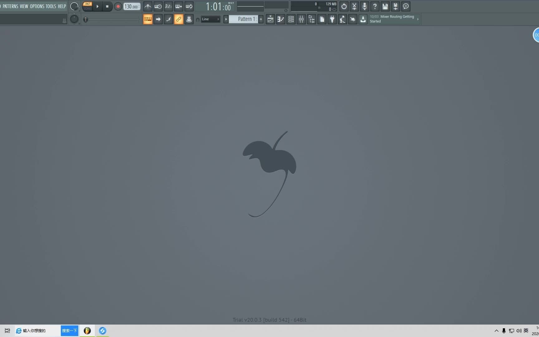Screen dimensions: 539x337
Task: Switch the PAT/SONG mode button
Action: coord(88,6)
